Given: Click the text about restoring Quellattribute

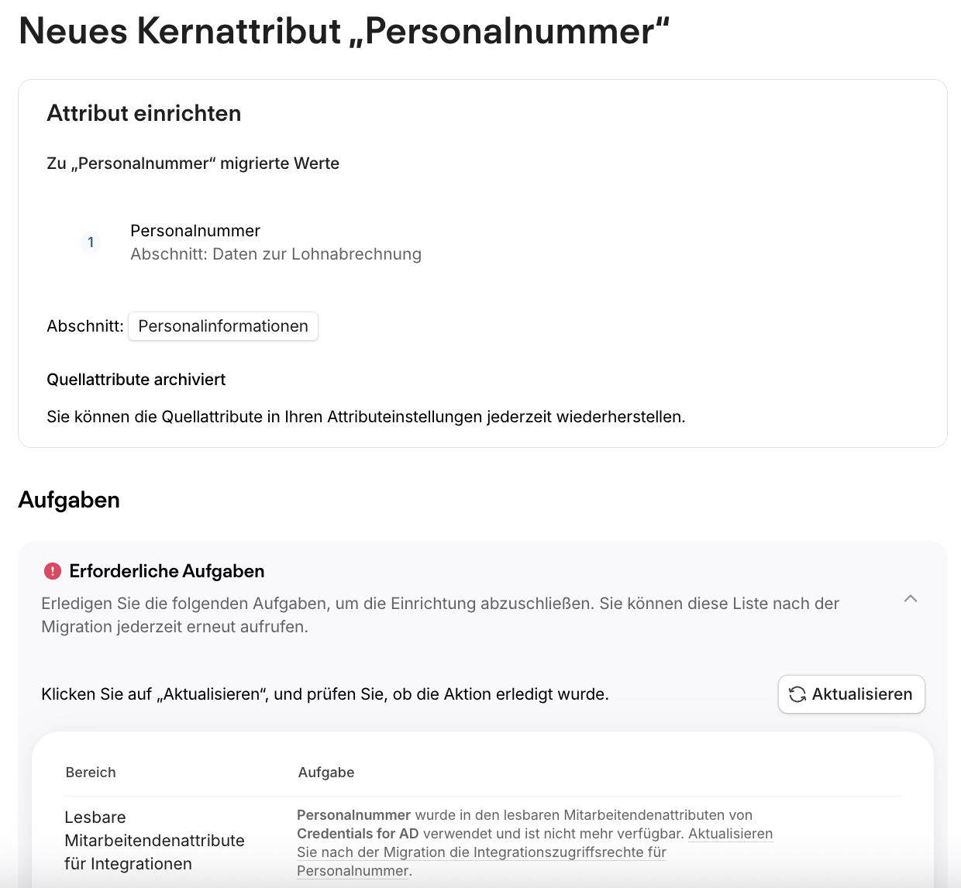Looking at the screenshot, I should 366,417.
